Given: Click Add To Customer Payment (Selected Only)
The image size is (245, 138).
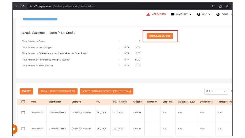Looking at the screenshot, I should pos(107,91).
